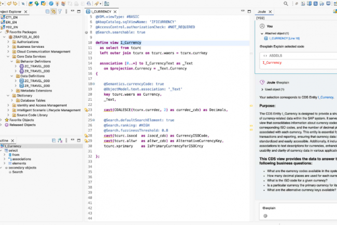Click the filter funnel in Project Explorer
The width and height of the screenshot is (337, 225).
(x=60, y=11)
